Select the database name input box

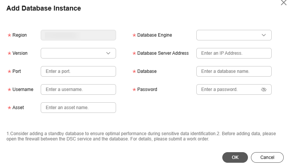click(x=234, y=71)
